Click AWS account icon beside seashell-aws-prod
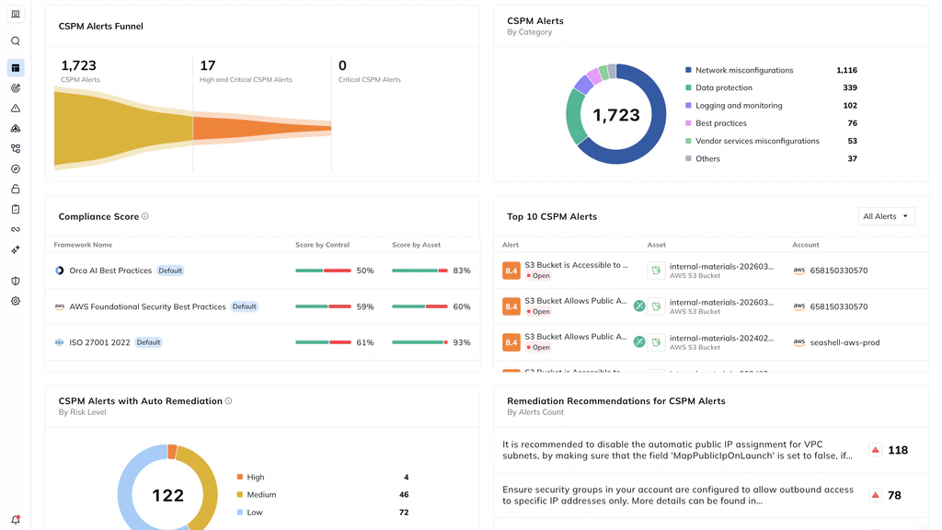The width and height of the screenshot is (942, 530). point(799,342)
